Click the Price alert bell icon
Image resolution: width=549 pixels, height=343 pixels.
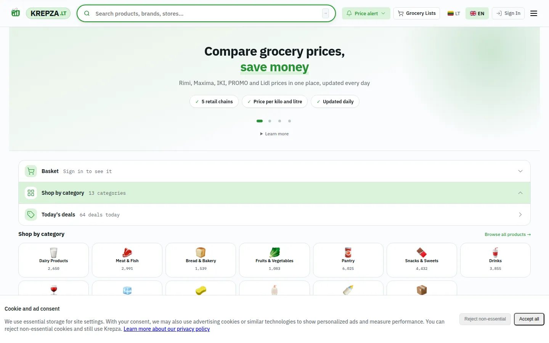click(x=349, y=13)
